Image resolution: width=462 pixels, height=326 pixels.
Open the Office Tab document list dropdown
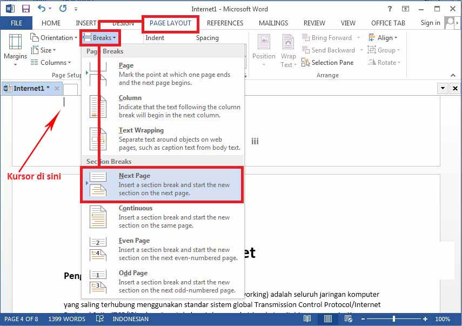(x=443, y=88)
